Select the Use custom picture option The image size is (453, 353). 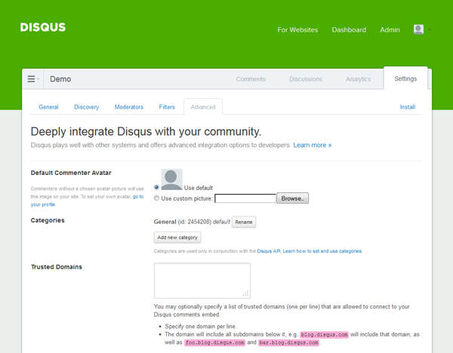click(157, 198)
